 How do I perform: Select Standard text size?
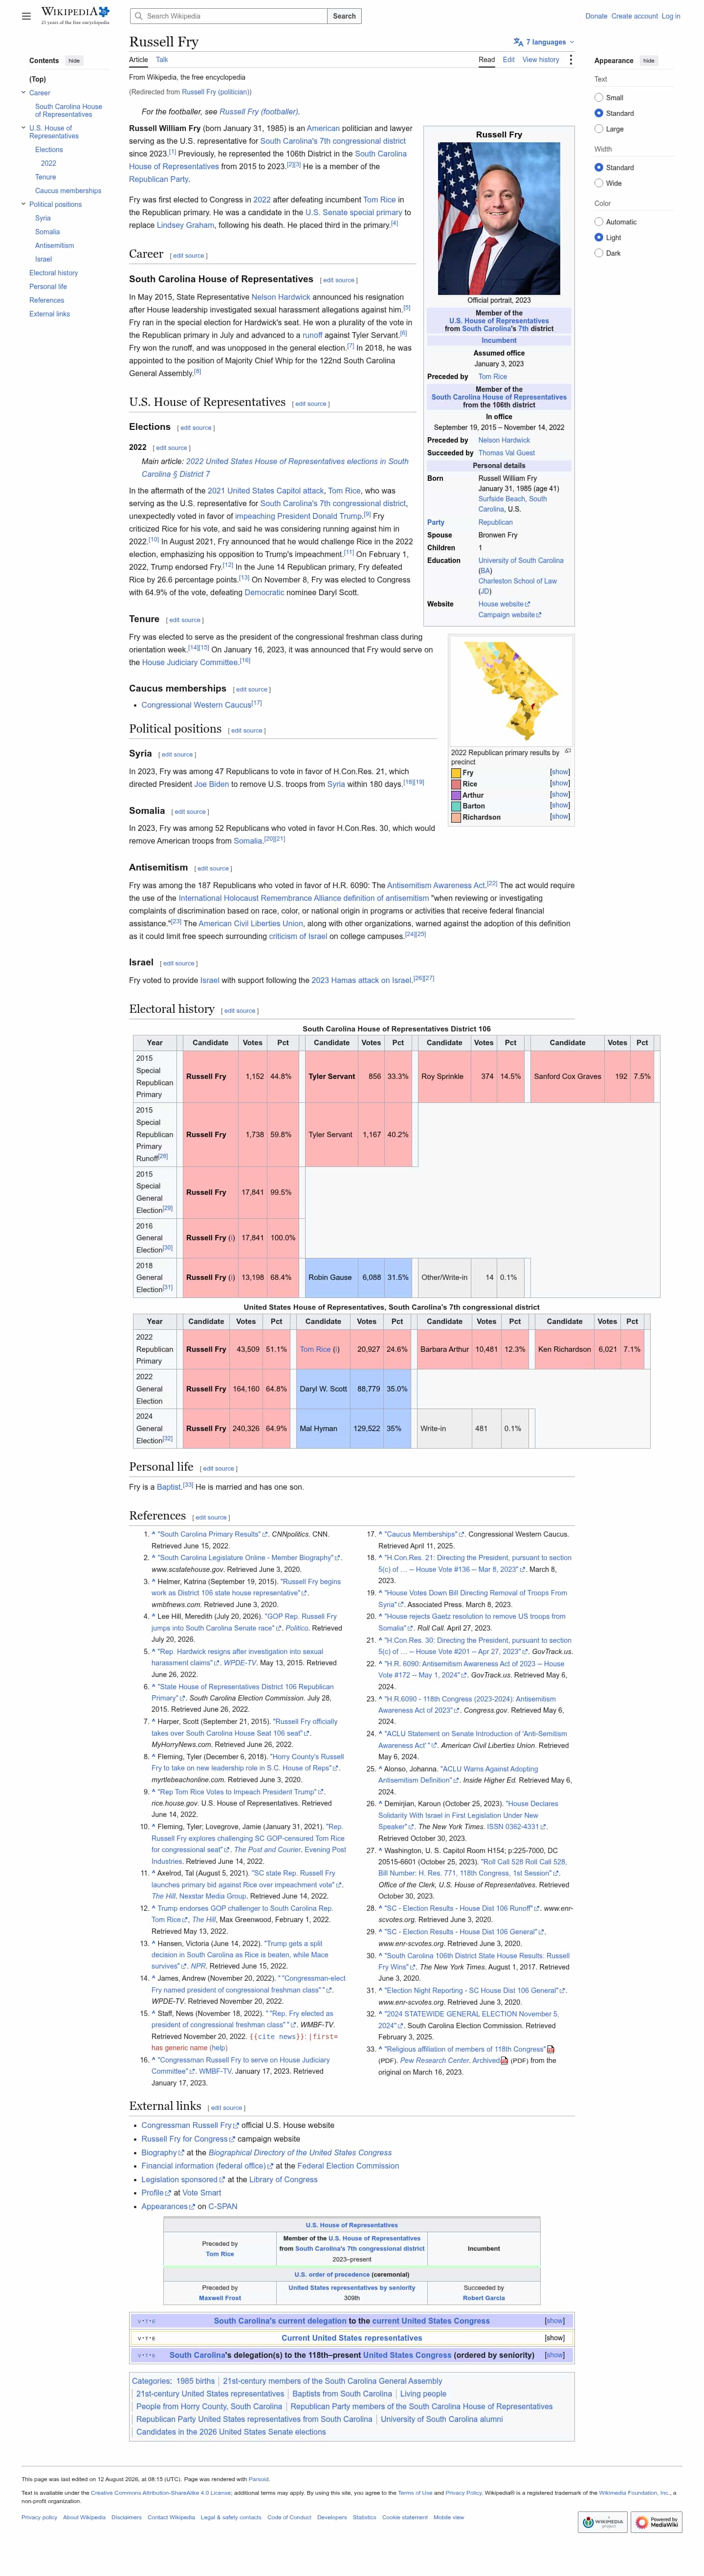pyautogui.click(x=599, y=113)
